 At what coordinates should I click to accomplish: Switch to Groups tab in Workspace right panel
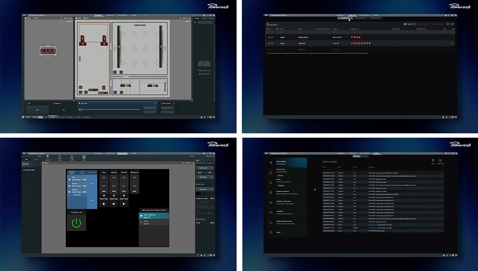point(197,18)
